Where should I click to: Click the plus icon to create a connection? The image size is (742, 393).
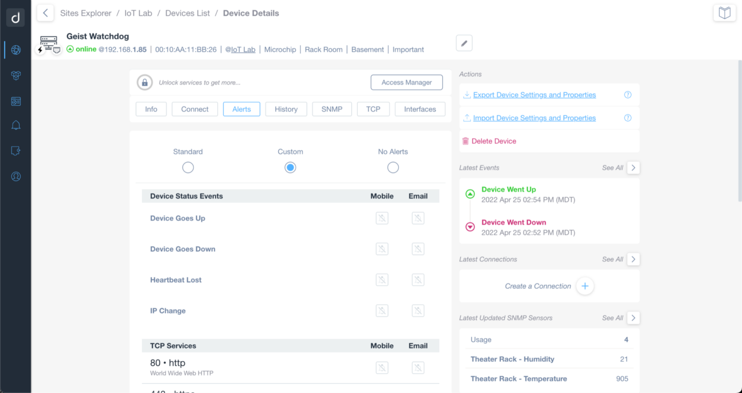[585, 286]
